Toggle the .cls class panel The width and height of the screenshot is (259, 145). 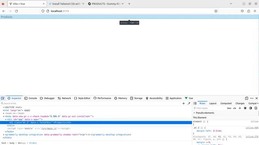234,108
